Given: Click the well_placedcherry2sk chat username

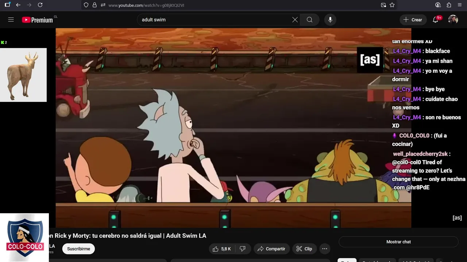Looking at the screenshot, I should [420, 154].
